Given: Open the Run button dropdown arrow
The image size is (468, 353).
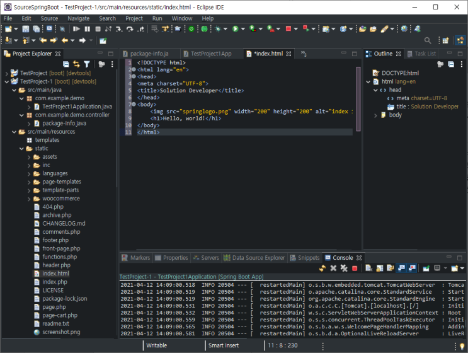Looking at the screenshot, I should (x=243, y=29).
